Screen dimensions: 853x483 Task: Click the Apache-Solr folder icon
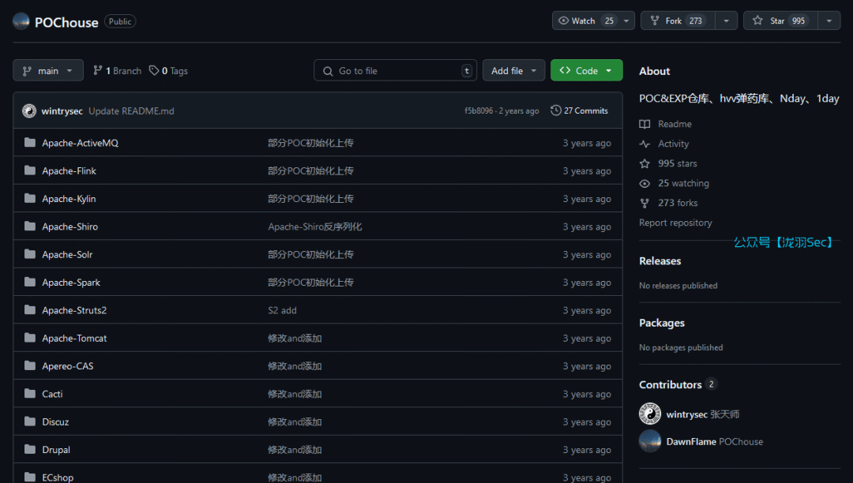30,254
